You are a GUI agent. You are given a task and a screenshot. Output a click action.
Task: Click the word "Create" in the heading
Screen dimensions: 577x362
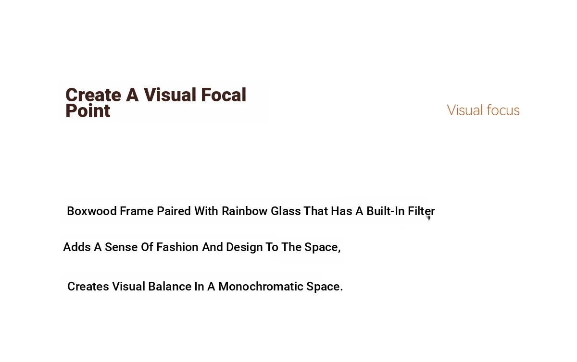click(x=93, y=95)
